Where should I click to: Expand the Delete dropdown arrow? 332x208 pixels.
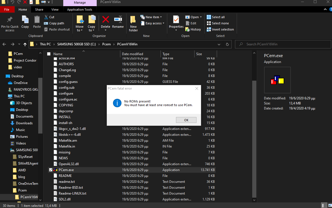tap(105, 31)
